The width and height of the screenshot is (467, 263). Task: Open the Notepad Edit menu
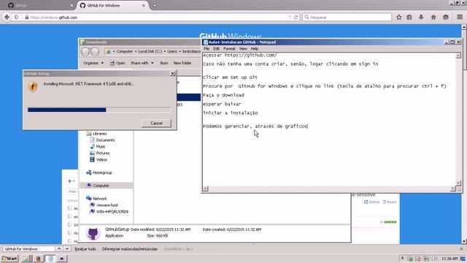(216, 49)
